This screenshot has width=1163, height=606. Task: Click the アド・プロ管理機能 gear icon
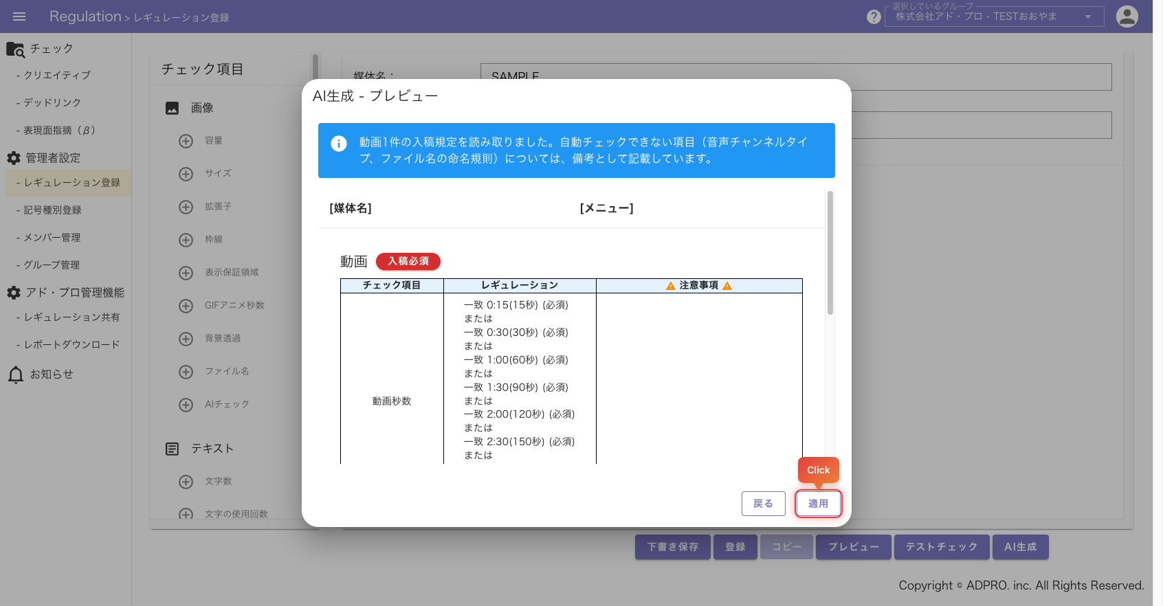[x=14, y=293]
